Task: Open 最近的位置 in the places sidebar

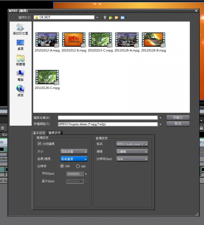Action: point(20,30)
